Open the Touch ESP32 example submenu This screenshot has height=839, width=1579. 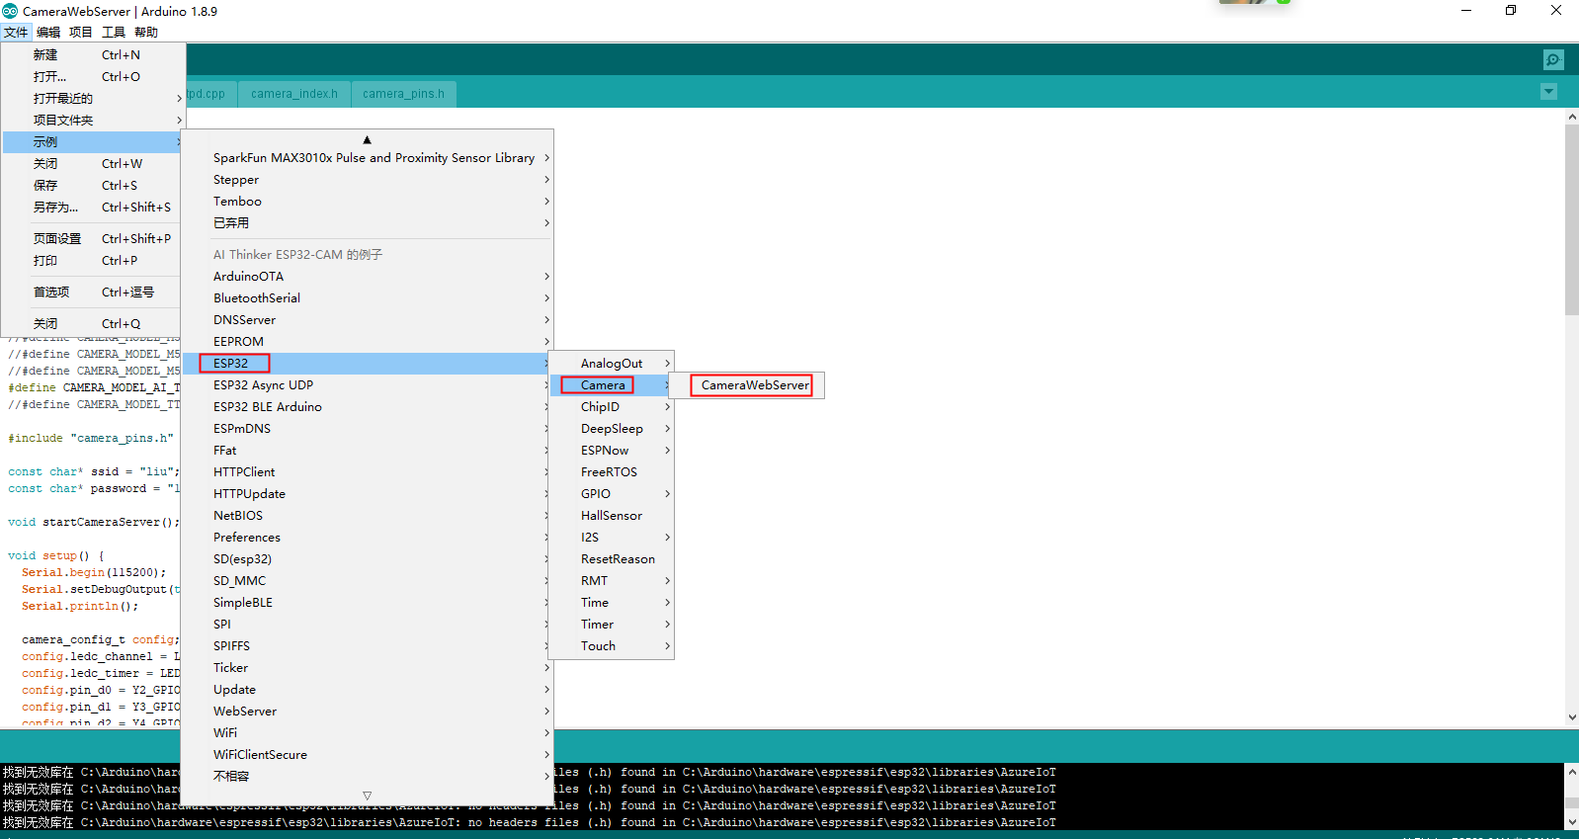point(612,645)
